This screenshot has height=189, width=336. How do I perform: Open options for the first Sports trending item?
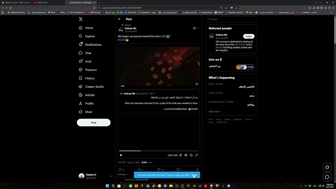tap(253, 84)
